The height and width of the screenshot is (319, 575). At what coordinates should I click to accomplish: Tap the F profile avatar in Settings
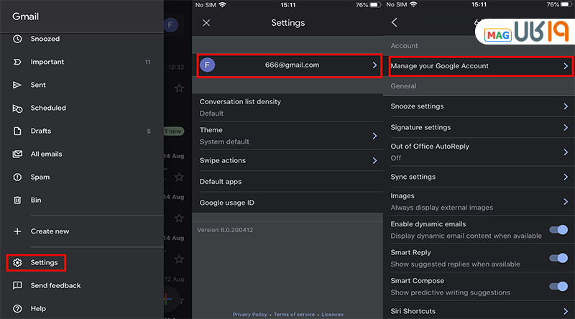click(x=207, y=65)
